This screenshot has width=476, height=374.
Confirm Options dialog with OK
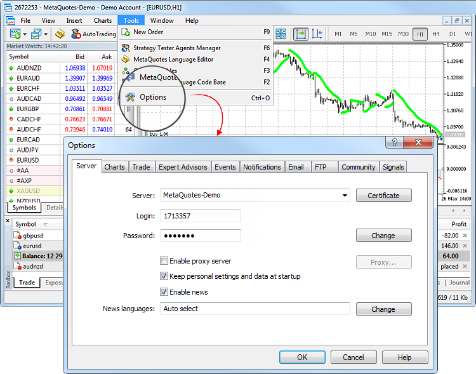[x=302, y=357]
